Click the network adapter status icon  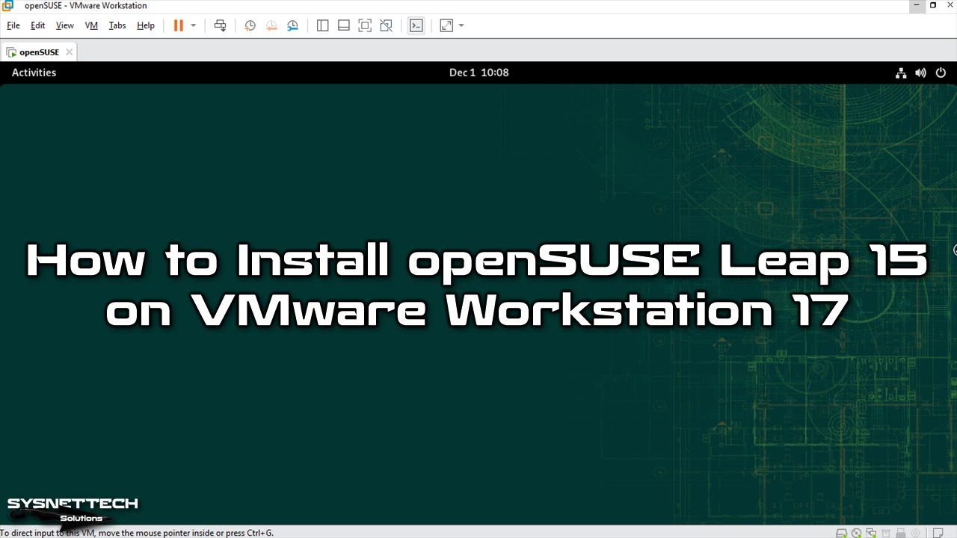click(872, 534)
